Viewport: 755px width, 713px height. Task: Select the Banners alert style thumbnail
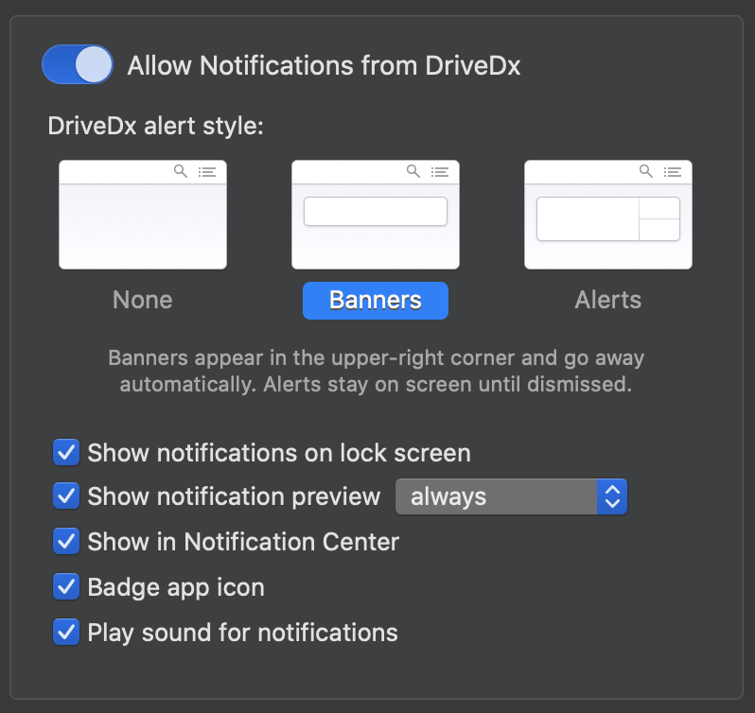point(376,215)
